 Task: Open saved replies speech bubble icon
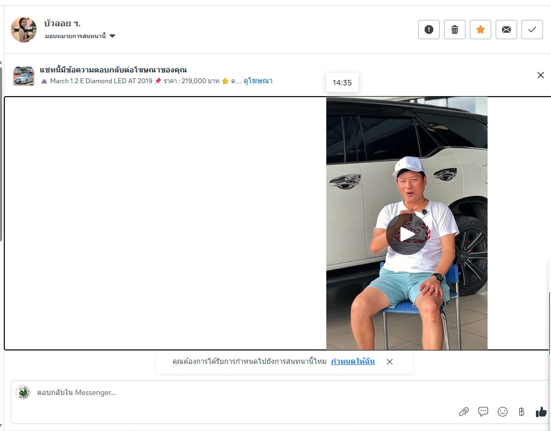pos(483,411)
